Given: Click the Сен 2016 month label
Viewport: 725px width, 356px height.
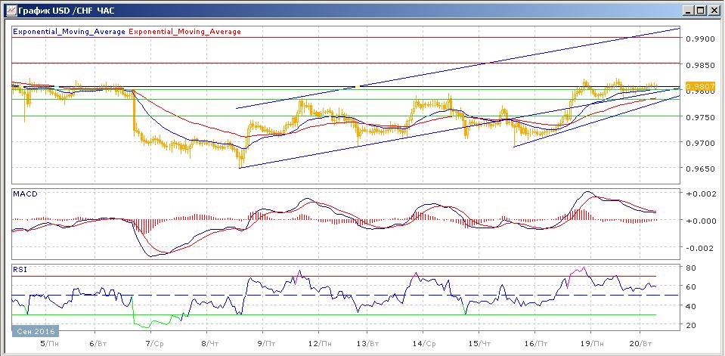Looking at the screenshot, I should coord(34,331).
